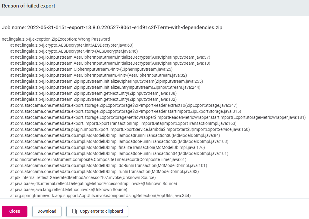Download the error report

pos(47,211)
